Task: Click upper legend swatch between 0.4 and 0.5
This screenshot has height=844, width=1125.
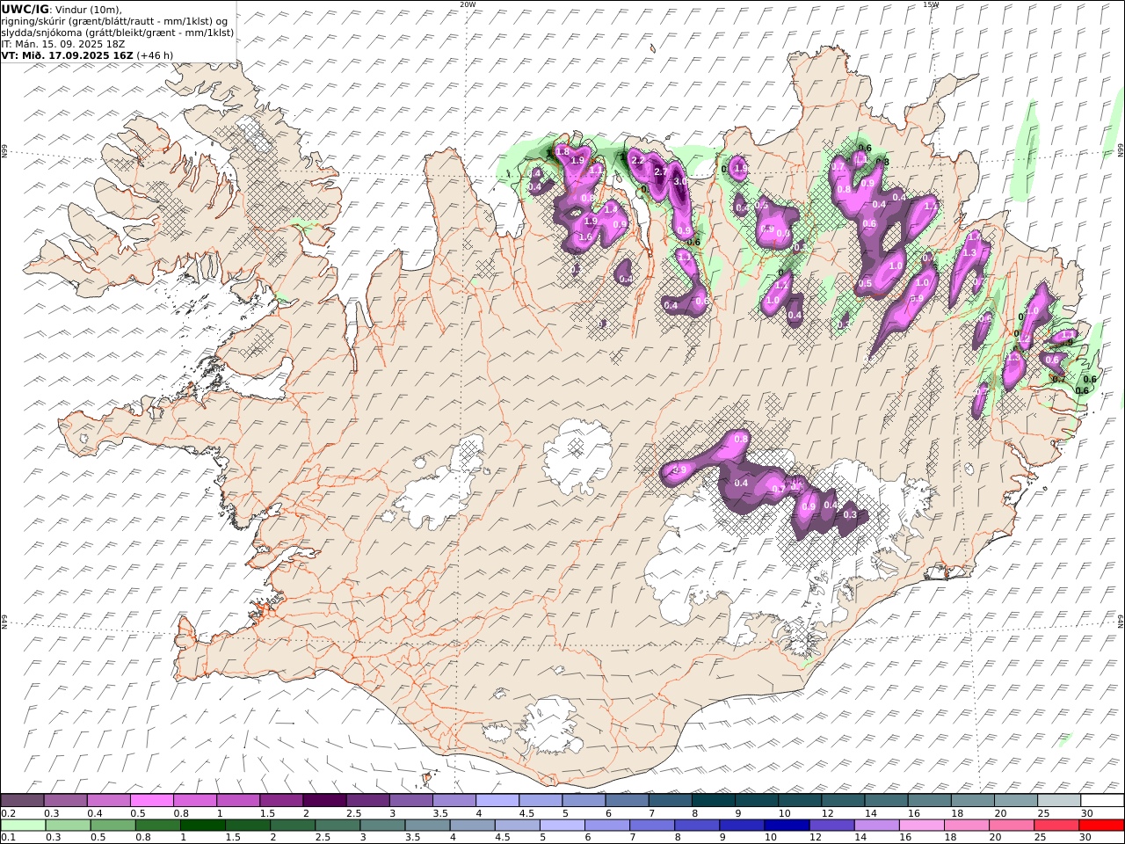Action: pos(108,801)
